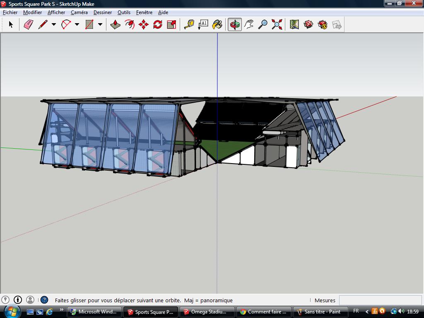Click the Tape Measure tool
Image resolution: width=424 pixels, height=318 pixels.
[189, 25]
